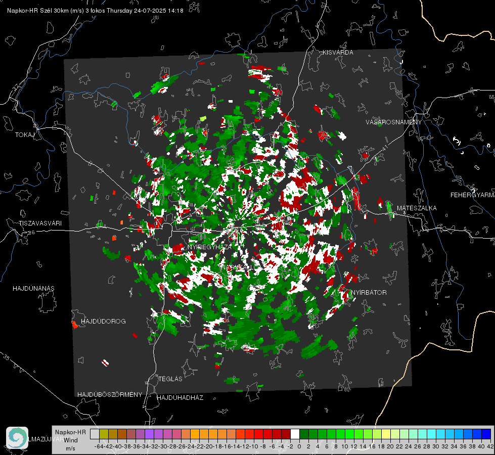Select dark red swatch between -4 and -2
Screen dimensions: 495x455
(x=286, y=434)
